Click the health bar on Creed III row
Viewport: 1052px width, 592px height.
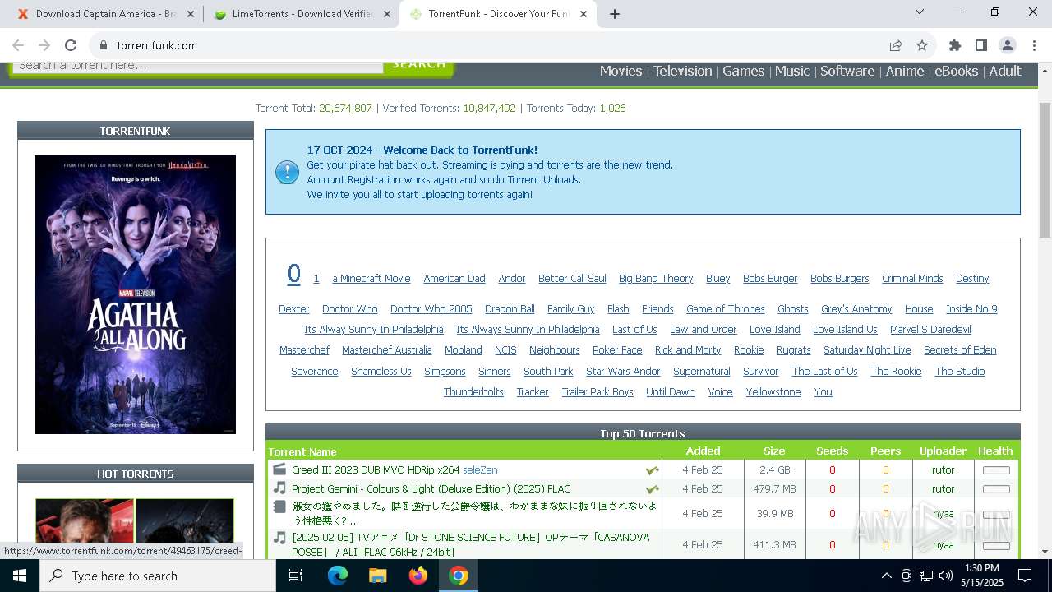[x=996, y=470]
